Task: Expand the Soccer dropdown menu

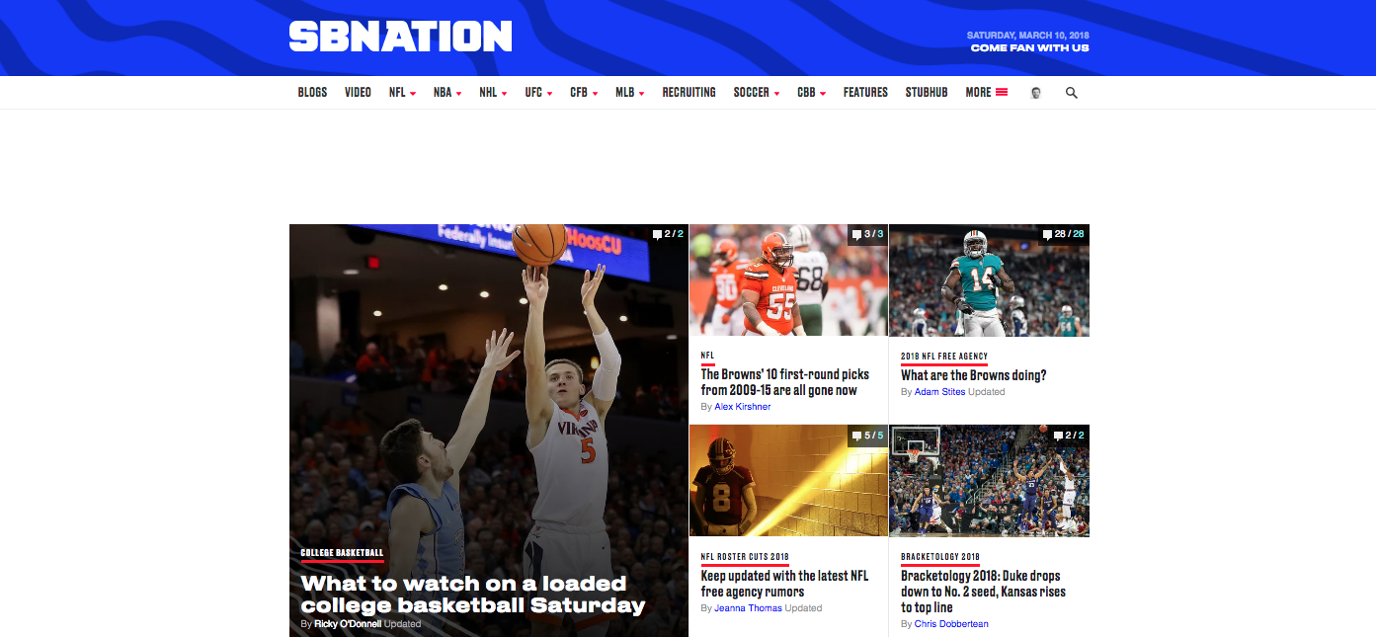Action: click(x=756, y=92)
